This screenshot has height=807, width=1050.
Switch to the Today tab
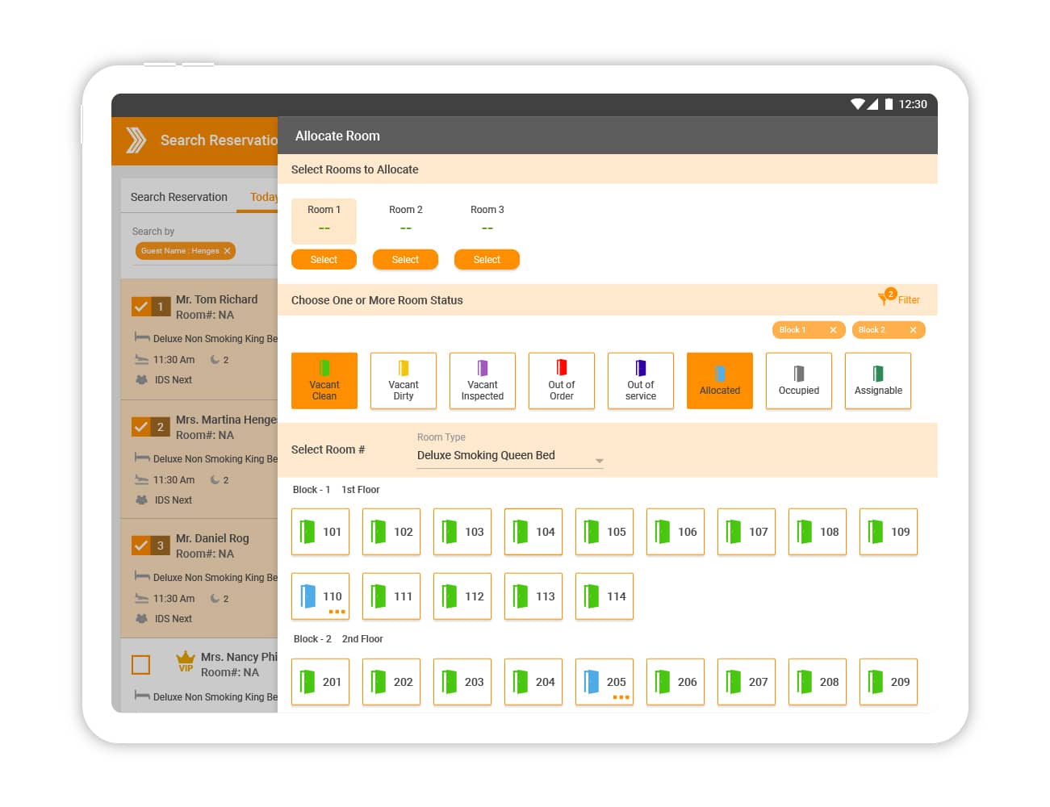[x=263, y=197]
